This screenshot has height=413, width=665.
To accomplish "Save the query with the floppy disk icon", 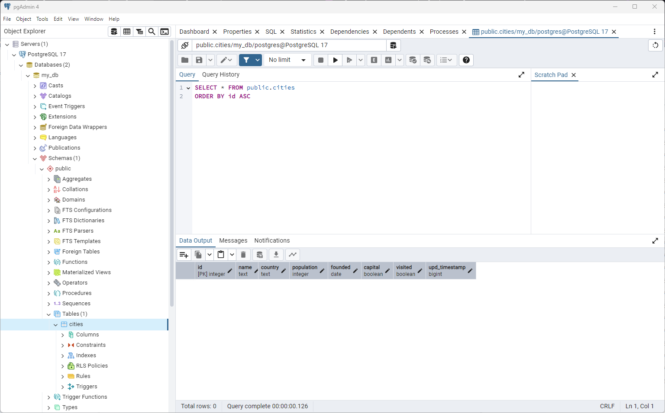I will click(x=199, y=60).
